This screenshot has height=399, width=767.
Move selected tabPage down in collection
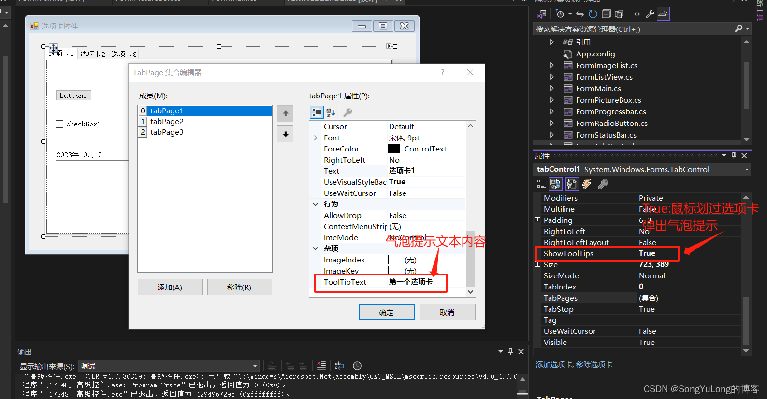click(285, 134)
